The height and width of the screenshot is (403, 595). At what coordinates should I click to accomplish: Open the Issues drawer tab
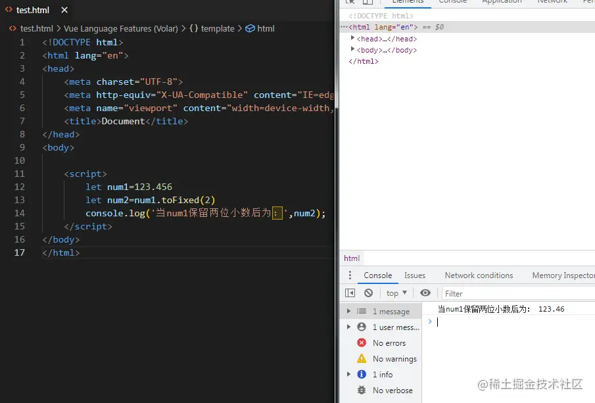pos(415,275)
